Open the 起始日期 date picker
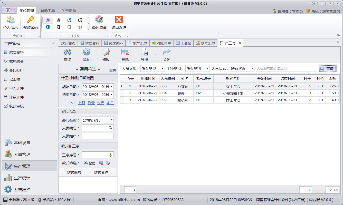Viewport: 343px width, 205px height. tap(111, 87)
